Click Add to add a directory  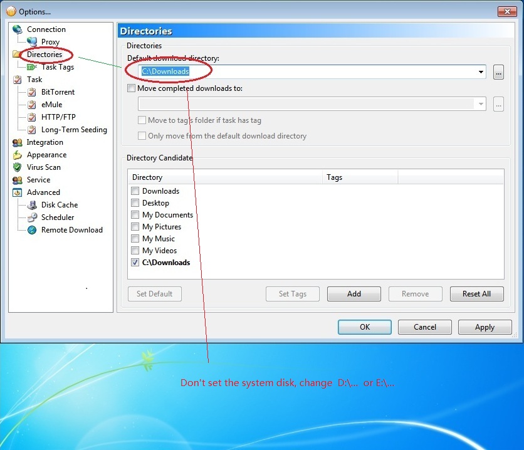pos(354,294)
